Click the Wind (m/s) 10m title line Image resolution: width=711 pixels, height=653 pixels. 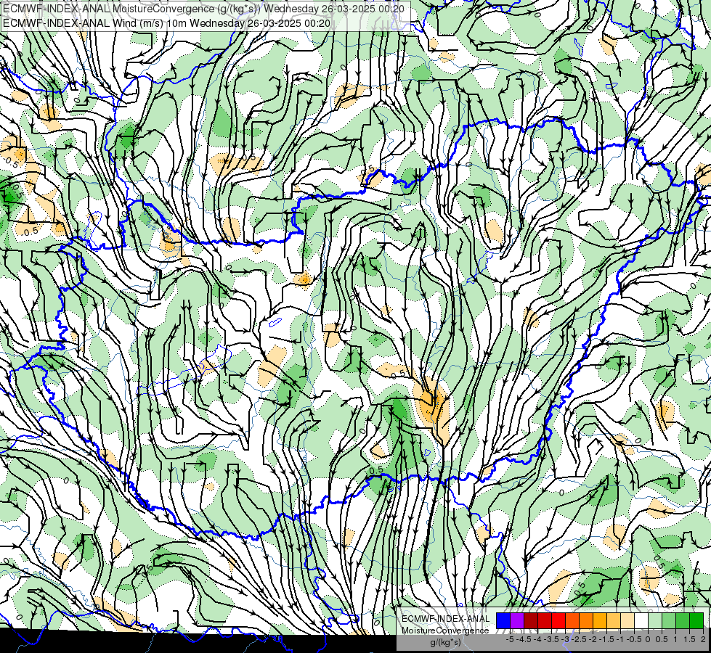166,23
